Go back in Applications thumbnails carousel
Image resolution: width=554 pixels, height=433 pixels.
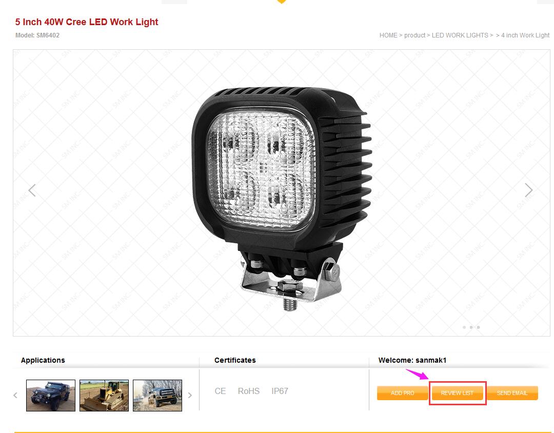pyautogui.click(x=15, y=395)
